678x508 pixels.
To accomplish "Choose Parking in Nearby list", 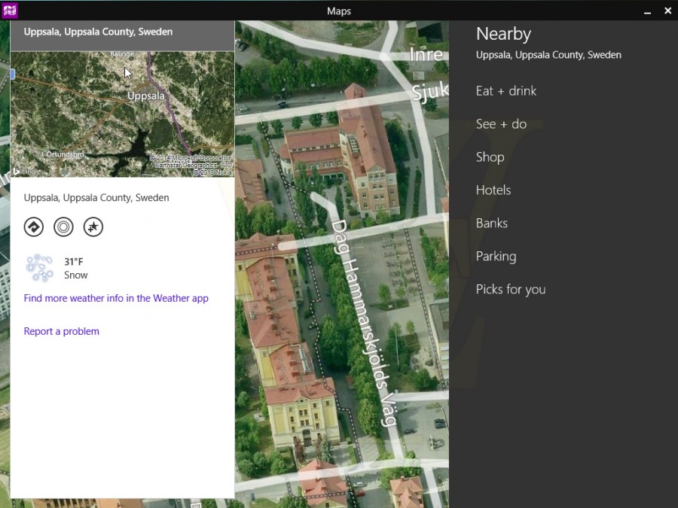I will (496, 257).
